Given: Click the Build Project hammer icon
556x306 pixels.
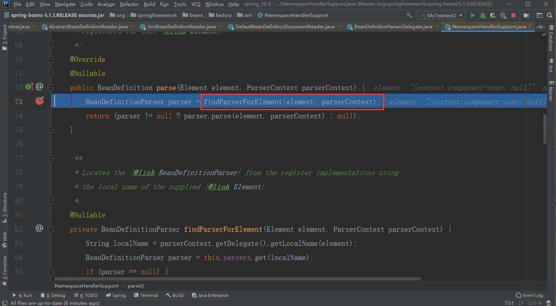Looking at the screenshot, I should pos(409,15).
